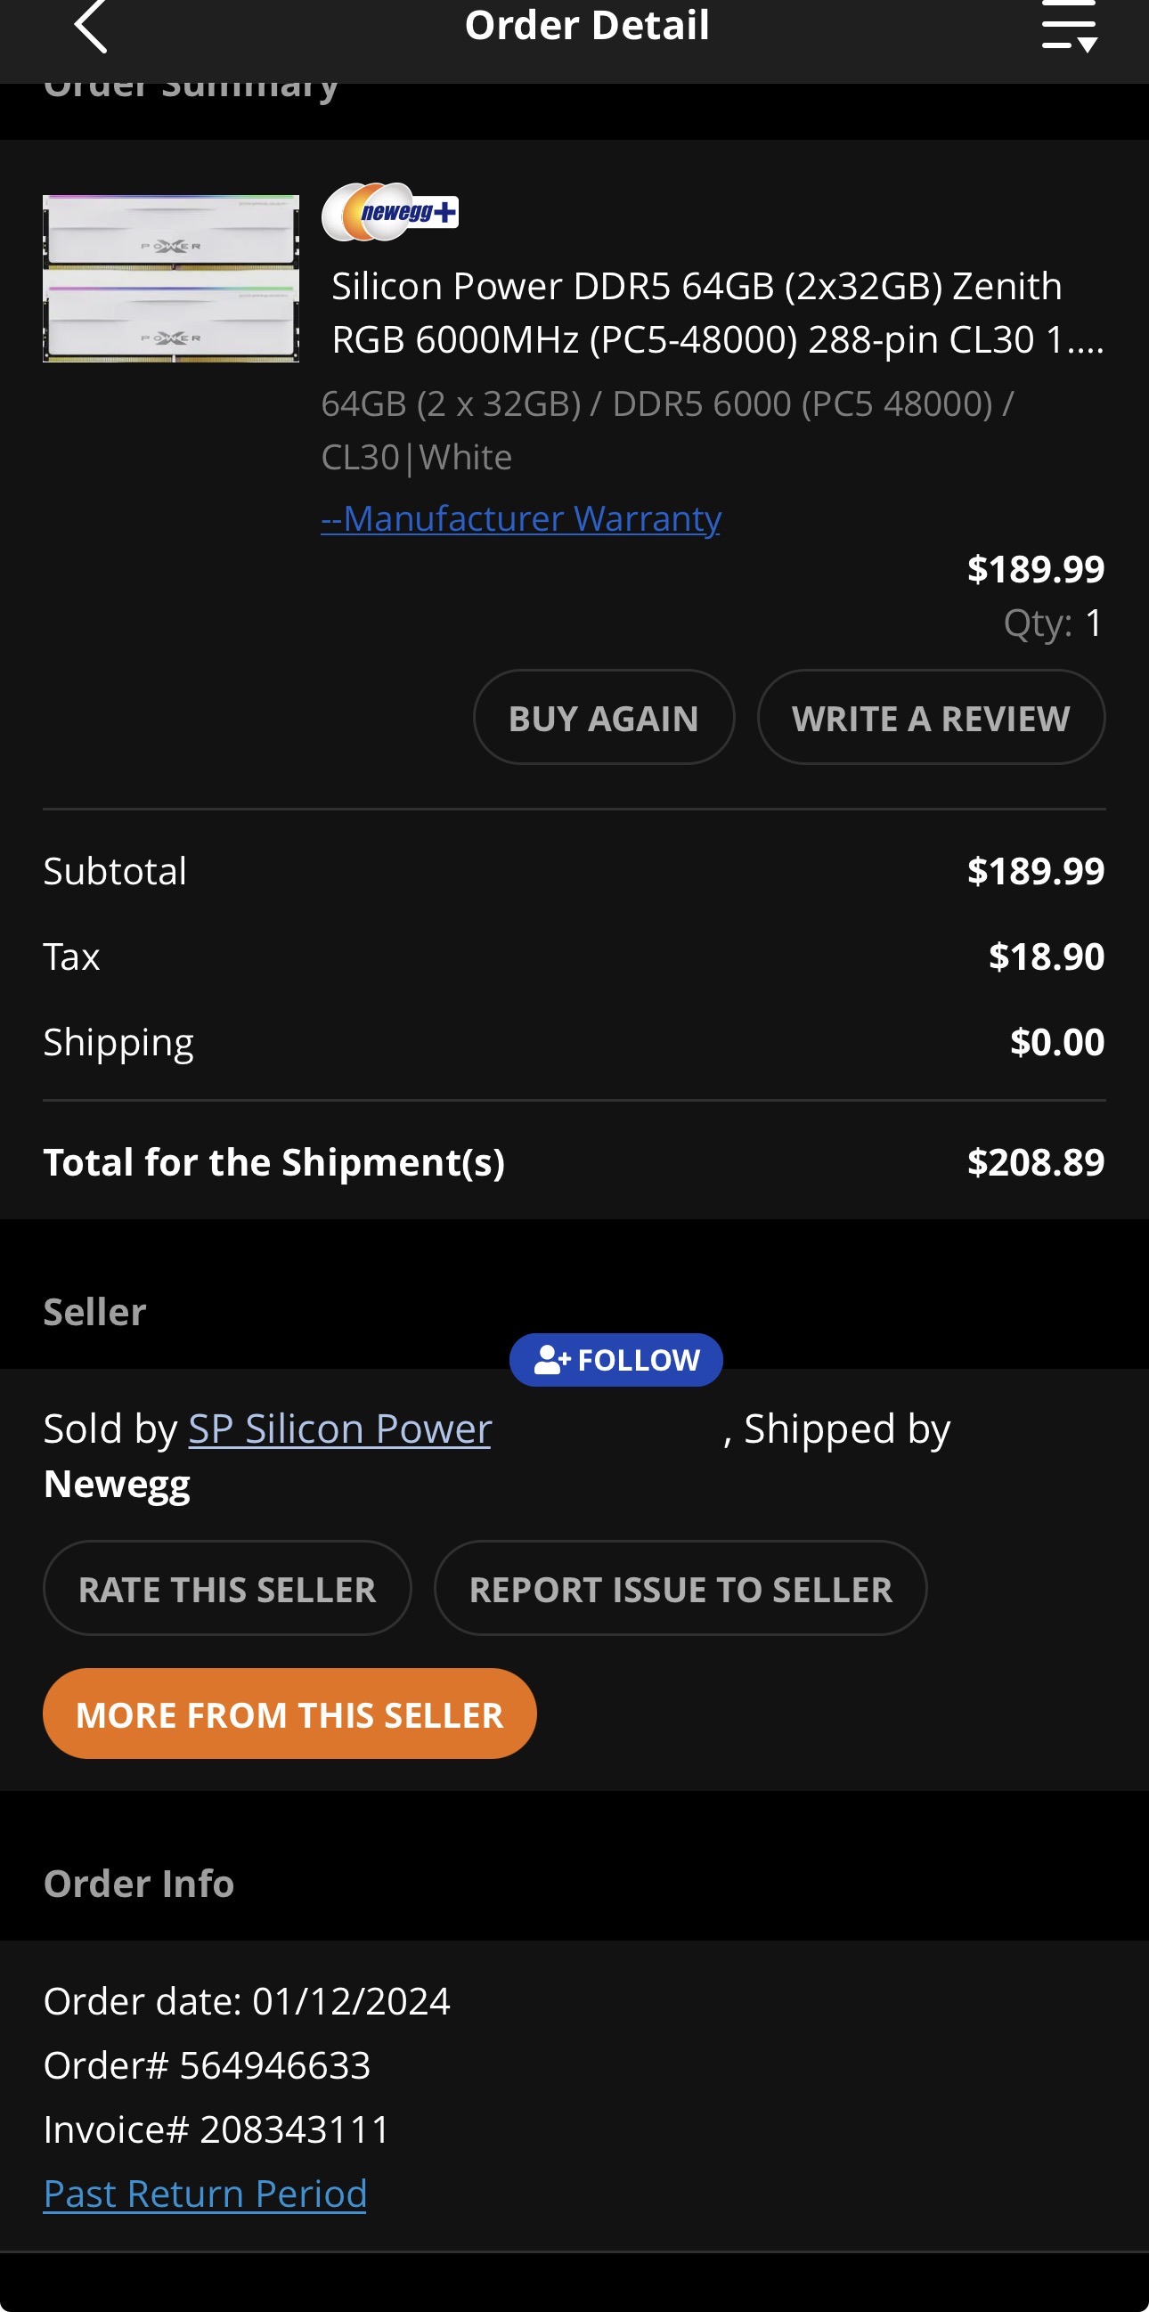Open the top-right dropdown menu icon
The height and width of the screenshot is (2312, 1149).
click(1069, 27)
